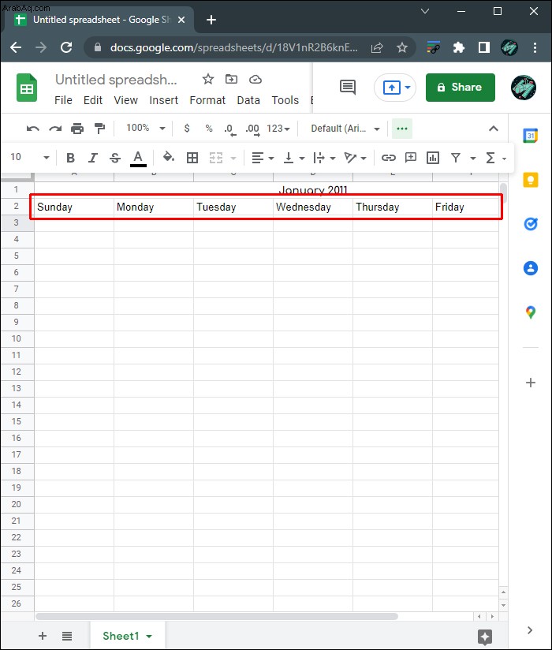Show all sheets list
Screen dimensions: 552x650
(67, 636)
